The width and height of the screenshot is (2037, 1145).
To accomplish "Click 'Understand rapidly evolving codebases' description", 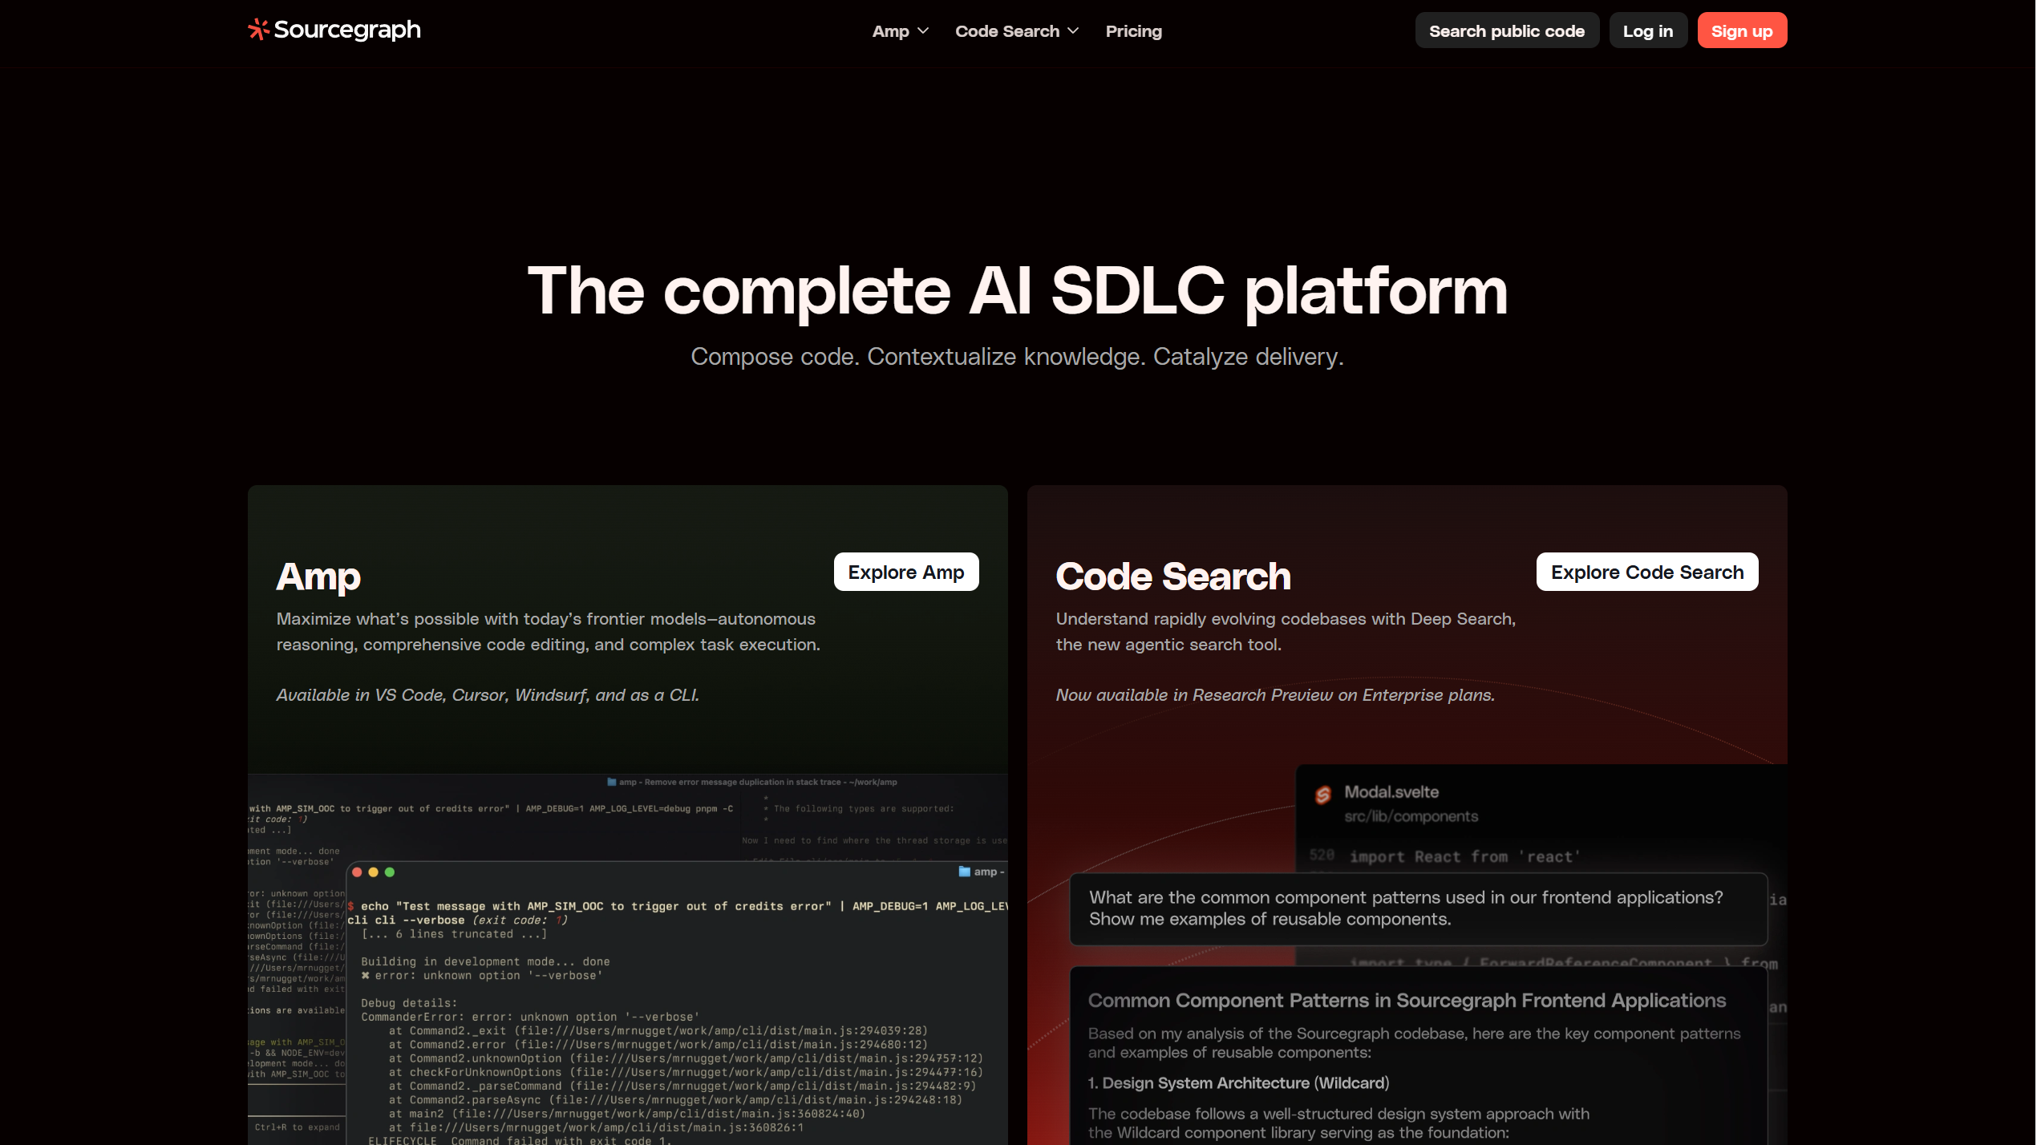I will [1285, 632].
